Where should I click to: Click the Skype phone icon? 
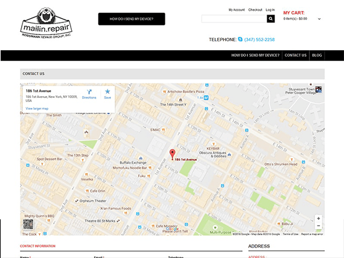coord(240,39)
